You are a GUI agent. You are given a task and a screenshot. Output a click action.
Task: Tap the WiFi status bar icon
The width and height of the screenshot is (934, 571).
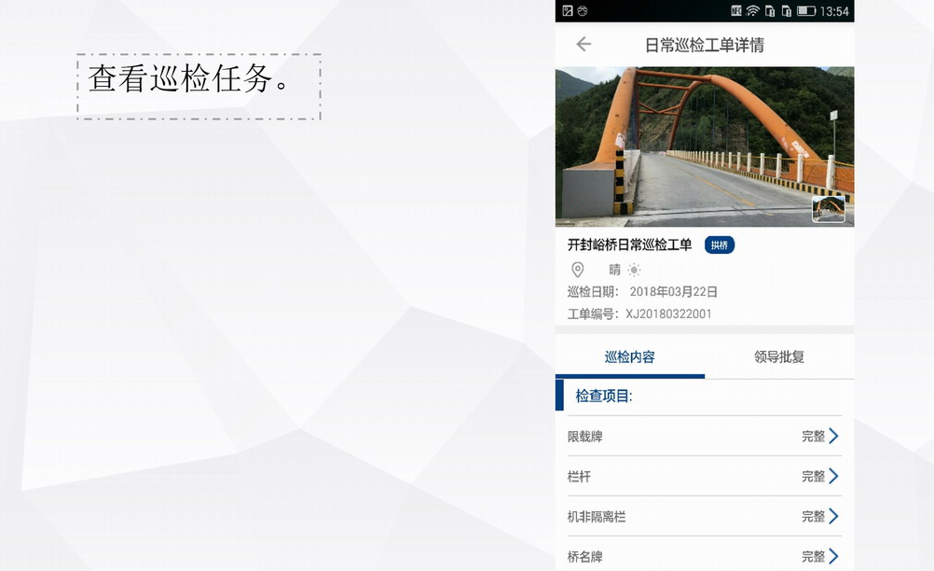(752, 10)
